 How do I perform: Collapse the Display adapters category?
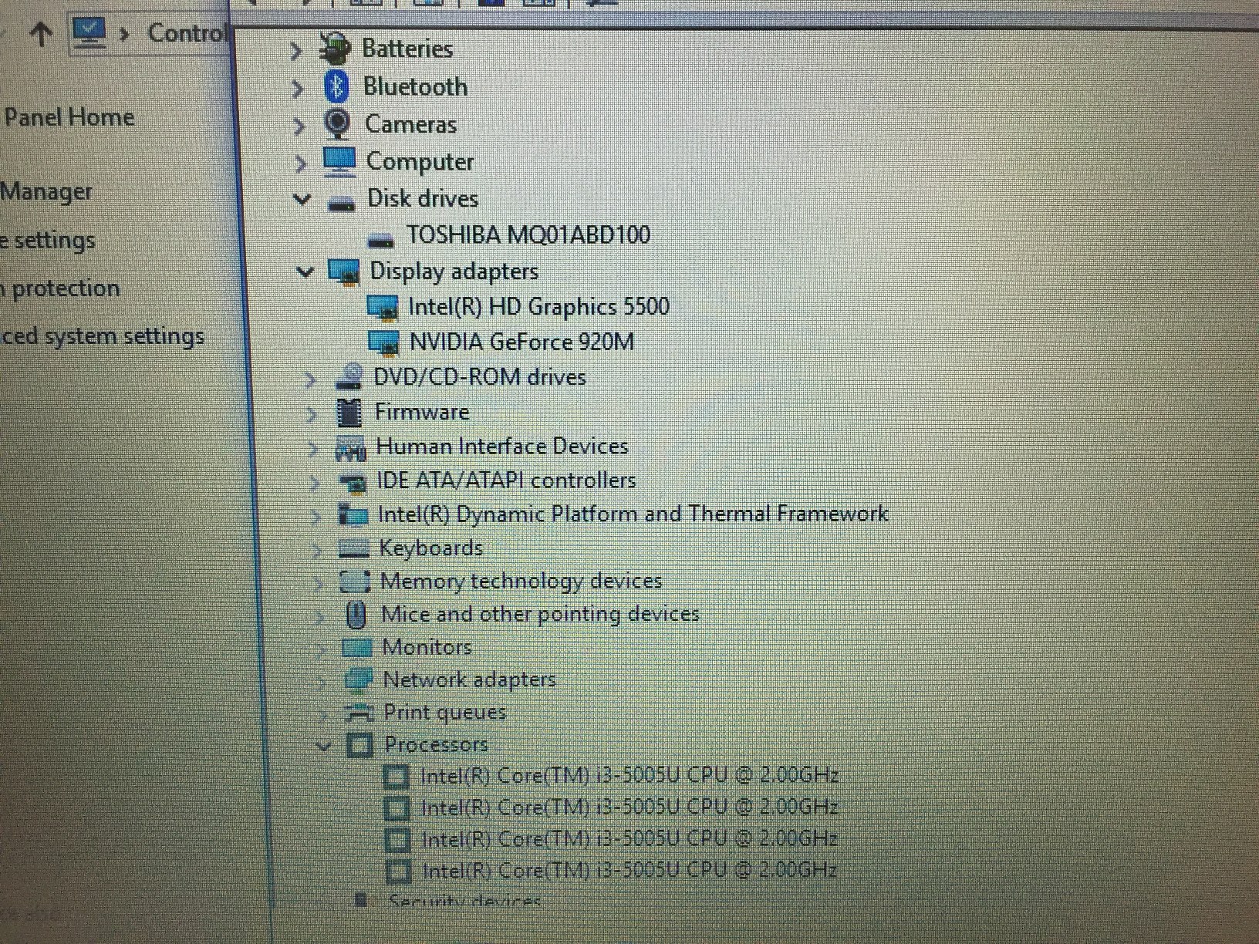pos(304,271)
